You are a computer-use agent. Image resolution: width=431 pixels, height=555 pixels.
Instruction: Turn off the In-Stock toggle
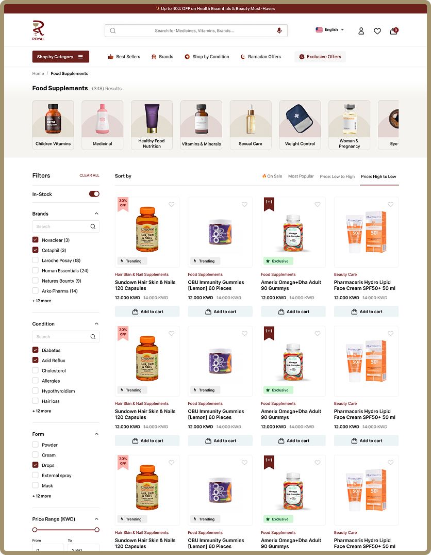(x=94, y=194)
